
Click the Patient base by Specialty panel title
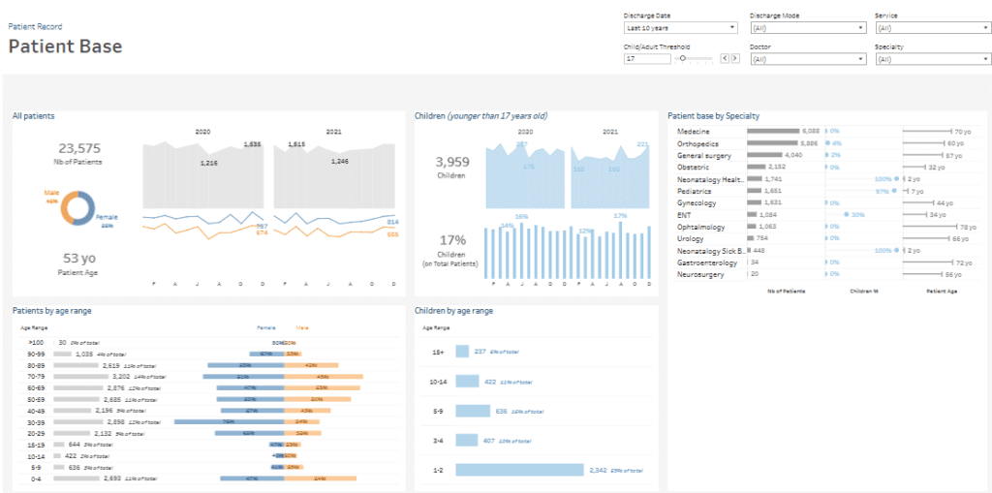(x=714, y=116)
